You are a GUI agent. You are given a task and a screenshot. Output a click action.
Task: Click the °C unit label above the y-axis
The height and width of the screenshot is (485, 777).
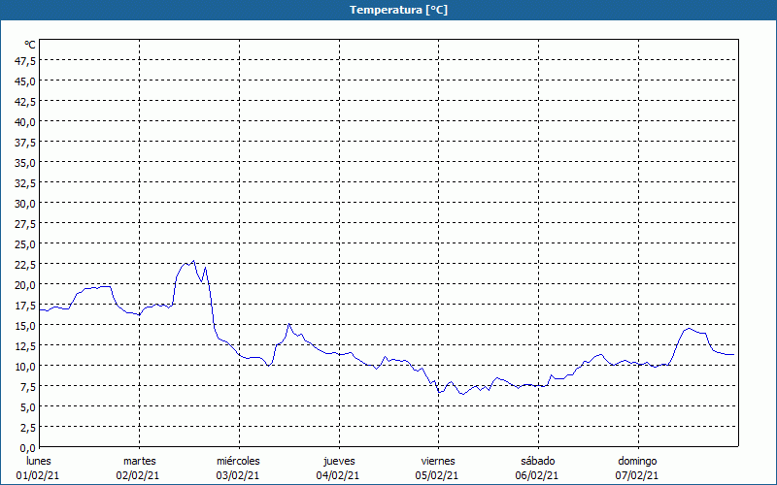point(30,45)
